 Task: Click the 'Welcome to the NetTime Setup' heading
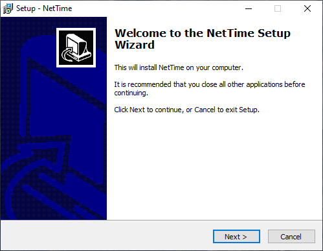click(x=203, y=33)
